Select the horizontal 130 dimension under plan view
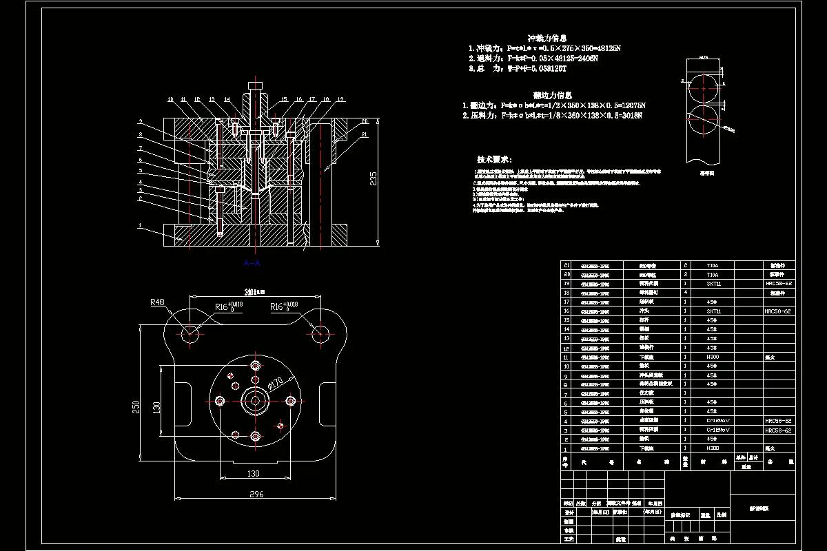Screen dimensions: 827x551 [x=253, y=473]
